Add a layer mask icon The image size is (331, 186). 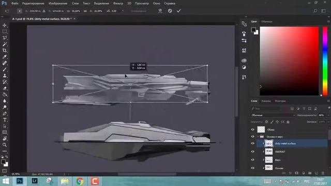(x=296, y=173)
